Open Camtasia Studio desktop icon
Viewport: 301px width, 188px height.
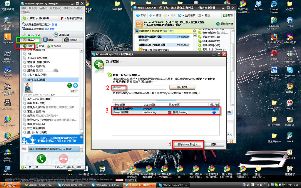point(274,73)
